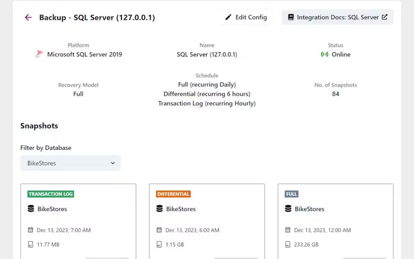
Task: Click the back arrow icon
Action: [28, 18]
